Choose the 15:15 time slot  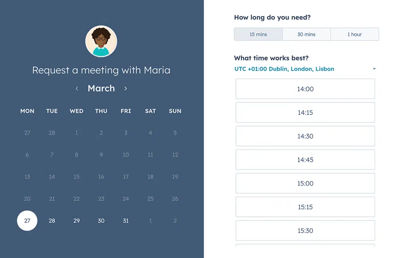click(x=305, y=207)
